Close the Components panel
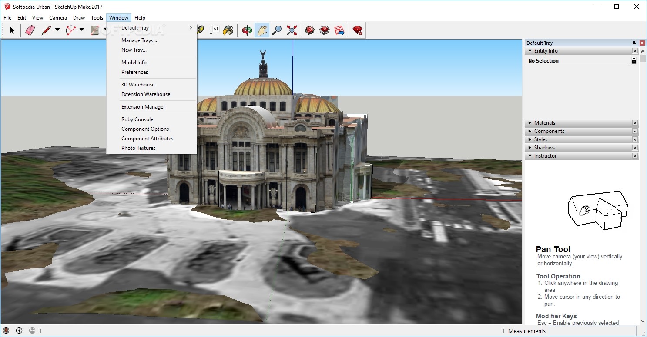647x337 pixels. point(635,132)
